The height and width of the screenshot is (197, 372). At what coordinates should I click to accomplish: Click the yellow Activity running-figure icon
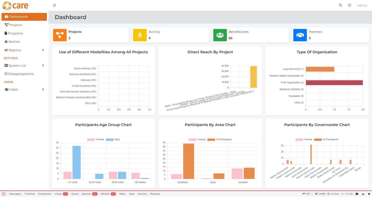[140, 35]
